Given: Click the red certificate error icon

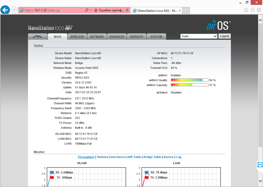Looking at the screenshot, I should tap(96, 10).
